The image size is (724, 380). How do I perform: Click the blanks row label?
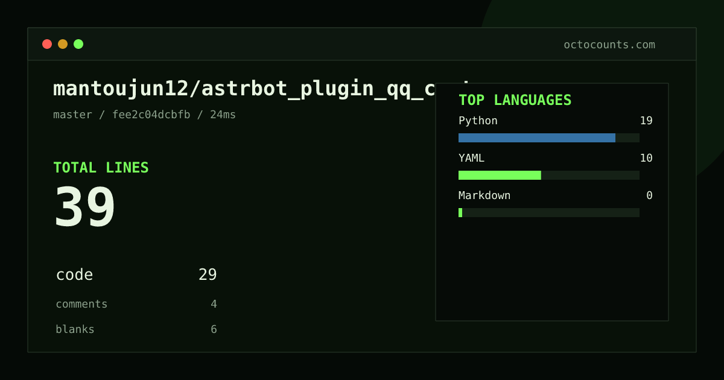(x=75, y=329)
